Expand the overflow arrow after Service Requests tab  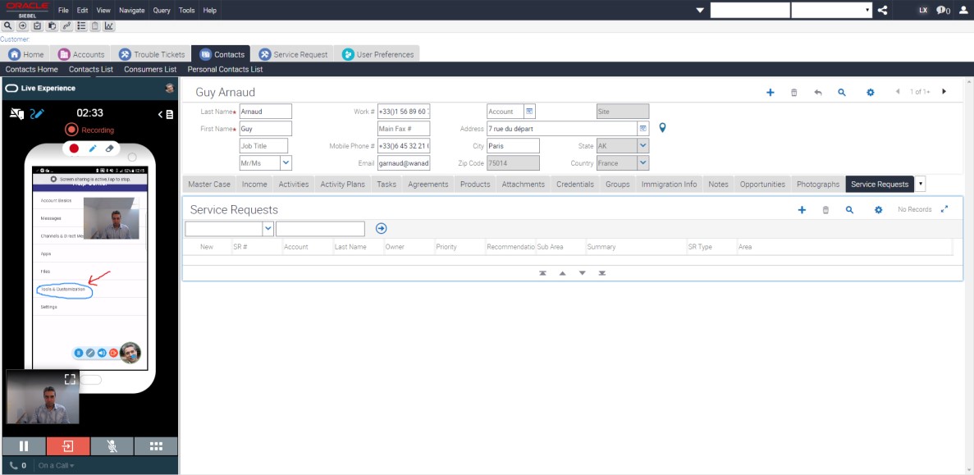[x=920, y=184]
